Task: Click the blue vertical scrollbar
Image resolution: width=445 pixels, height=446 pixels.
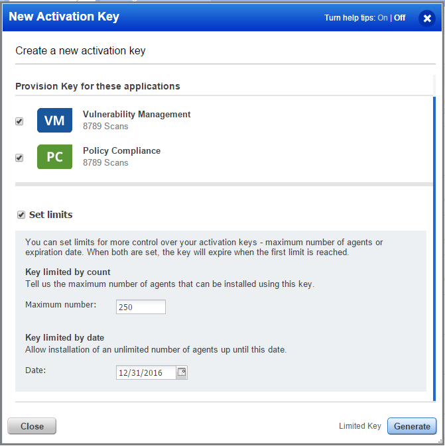Action: pos(434,249)
